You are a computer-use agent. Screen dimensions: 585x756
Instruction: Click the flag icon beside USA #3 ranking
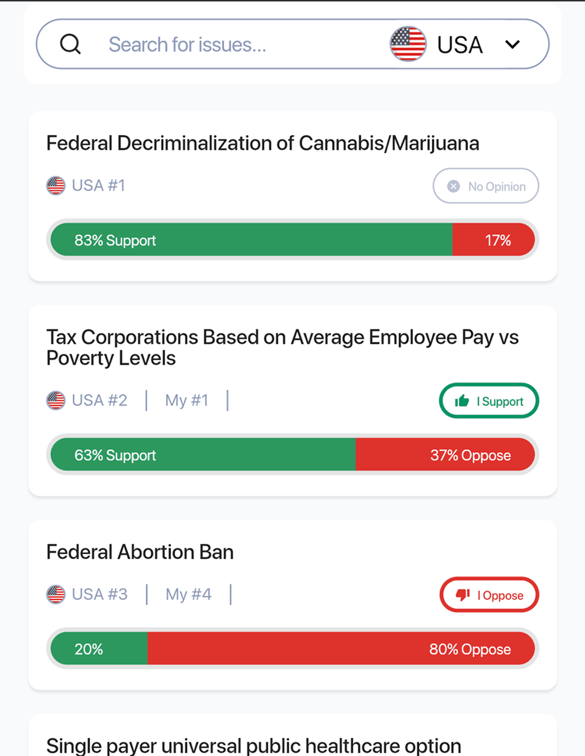point(55,594)
